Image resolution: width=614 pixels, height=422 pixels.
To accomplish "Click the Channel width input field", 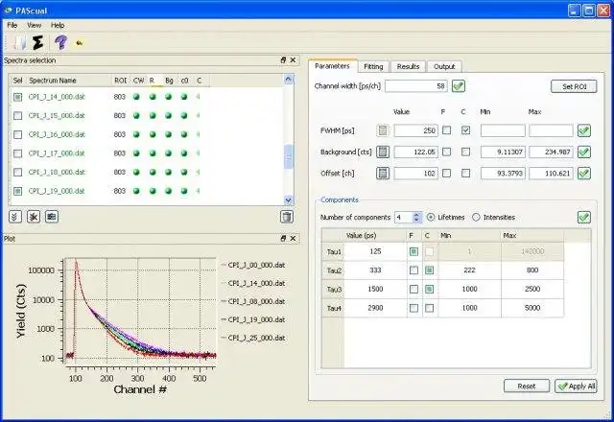I will click(416, 86).
